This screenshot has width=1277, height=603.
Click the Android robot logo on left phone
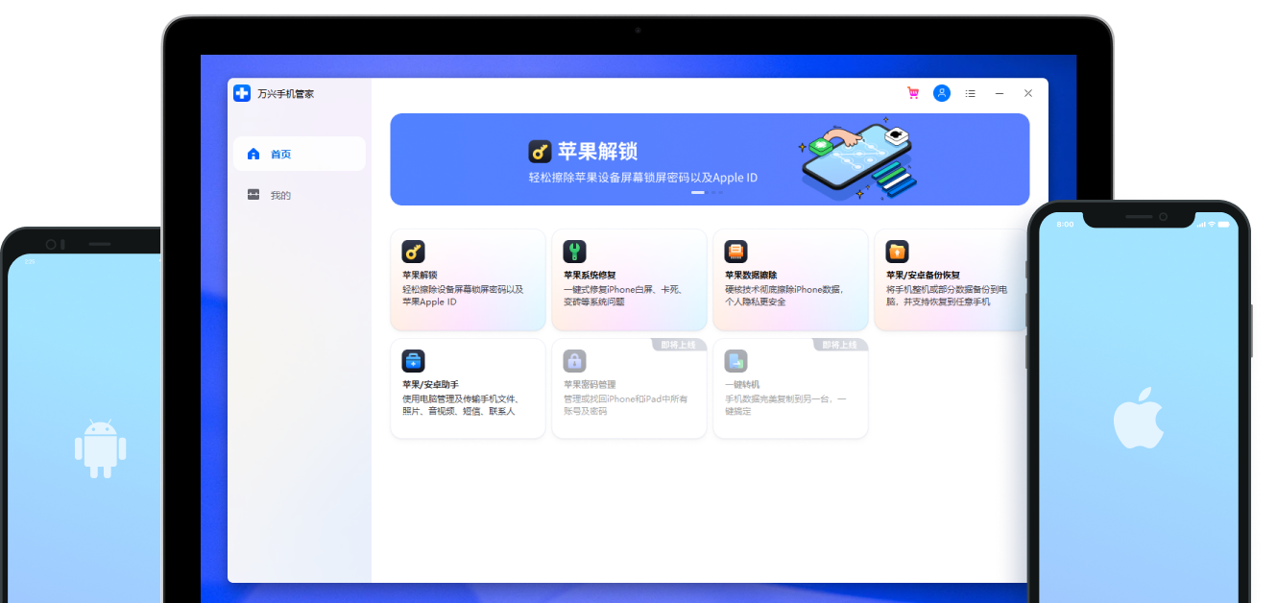[100, 447]
